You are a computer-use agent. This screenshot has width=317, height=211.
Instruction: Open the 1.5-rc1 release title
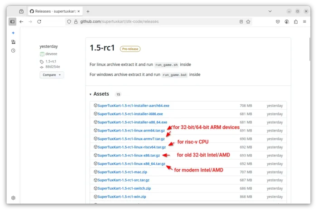(x=102, y=48)
